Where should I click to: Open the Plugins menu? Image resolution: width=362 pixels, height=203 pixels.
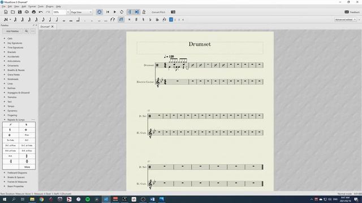pos(49,6)
